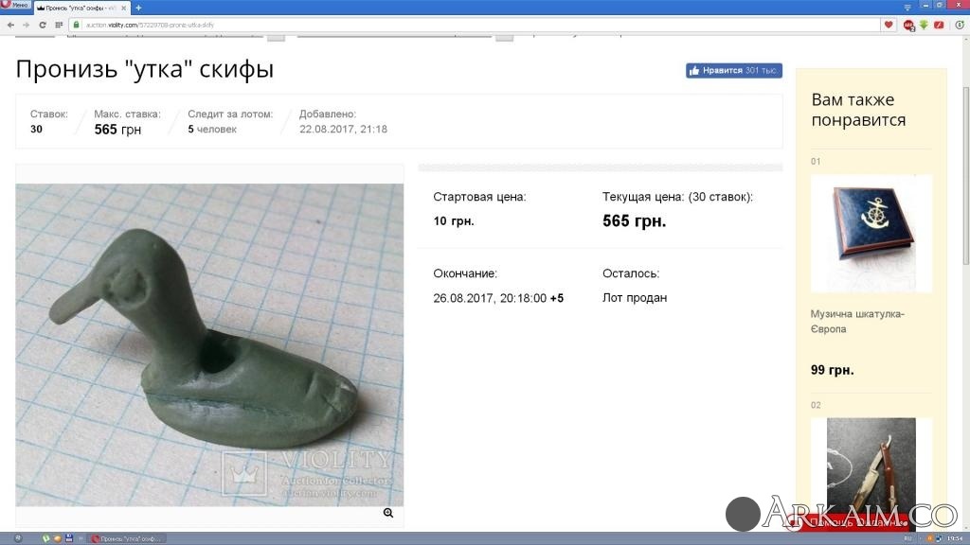This screenshot has width=970, height=545.
Task: Click the clock-style extension icon beside the toolbar
Action: pos(960,25)
